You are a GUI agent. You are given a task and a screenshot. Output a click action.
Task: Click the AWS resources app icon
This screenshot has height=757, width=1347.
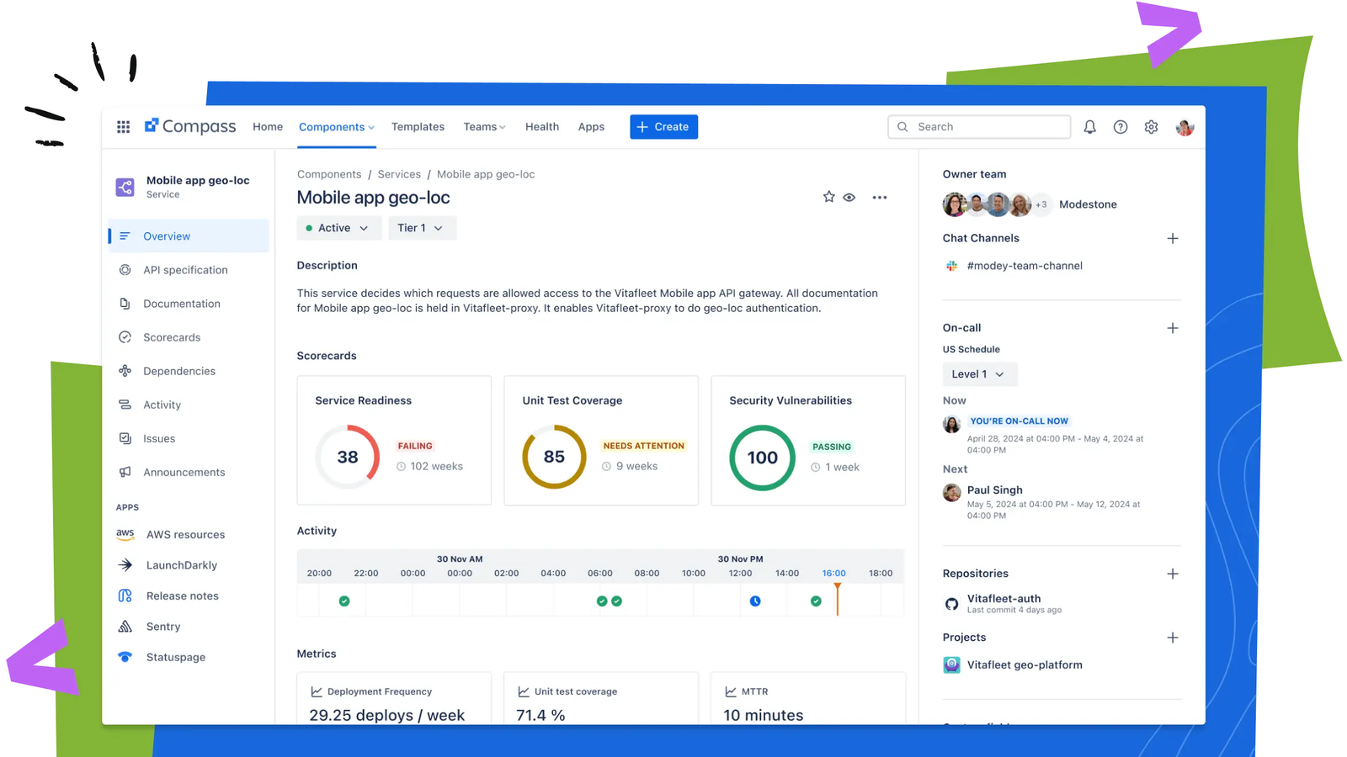click(x=125, y=534)
